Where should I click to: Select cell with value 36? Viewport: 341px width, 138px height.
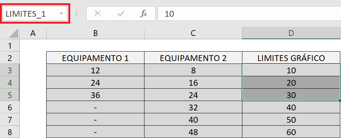95,95
